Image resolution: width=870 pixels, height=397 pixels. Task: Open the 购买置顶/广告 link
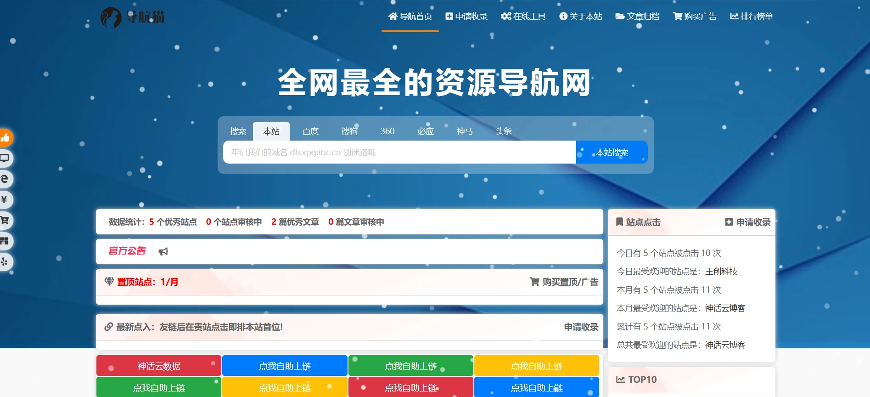(564, 282)
